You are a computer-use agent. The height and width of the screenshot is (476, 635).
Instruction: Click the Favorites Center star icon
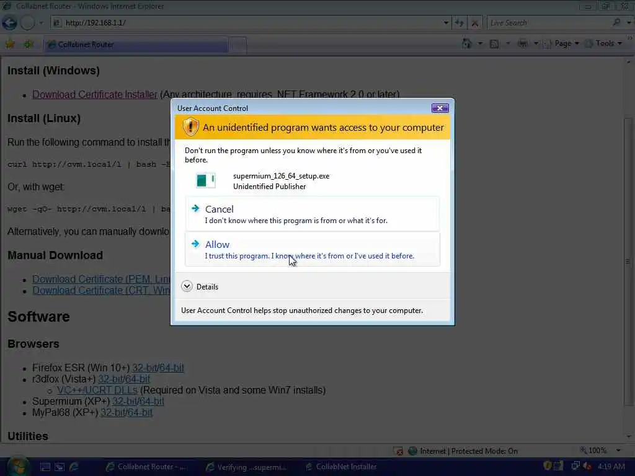click(10, 44)
